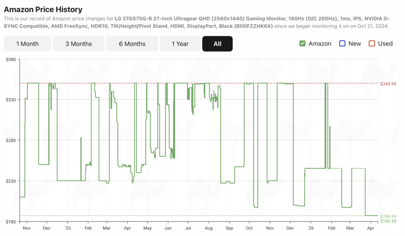Click the Sep label on the x-axis
The height and width of the screenshot is (236, 405).
coord(229,228)
